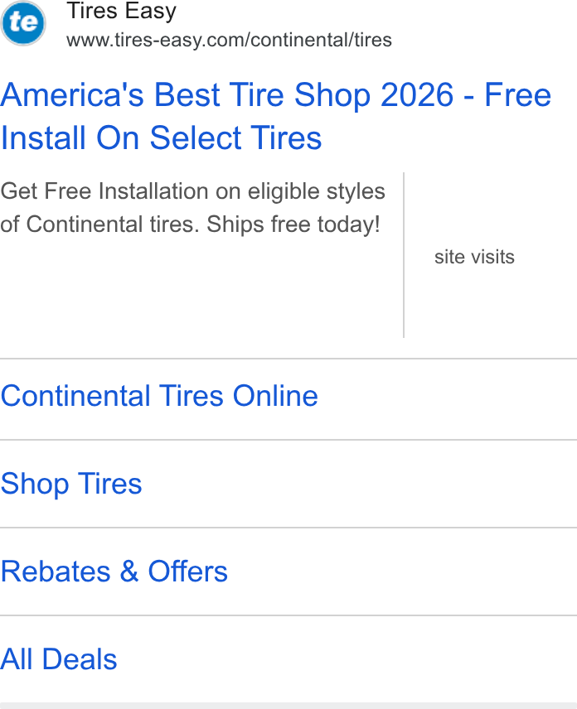Screen dimensions: 577x709
Task: Click the Tires Easy 'te' logo icon
Action: point(23,22)
